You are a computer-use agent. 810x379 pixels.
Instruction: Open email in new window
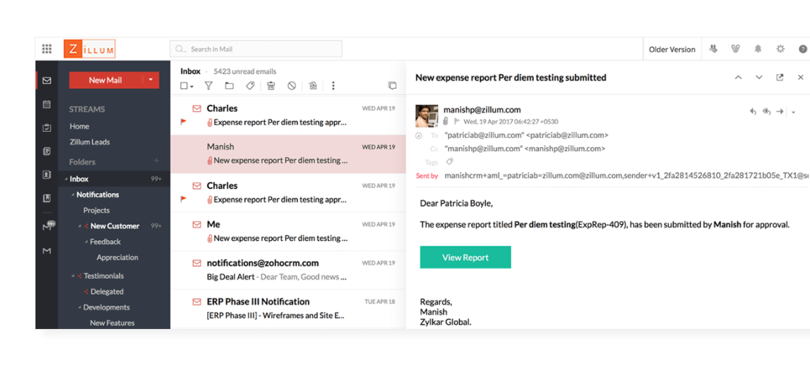pyautogui.click(x=780, y=77)
